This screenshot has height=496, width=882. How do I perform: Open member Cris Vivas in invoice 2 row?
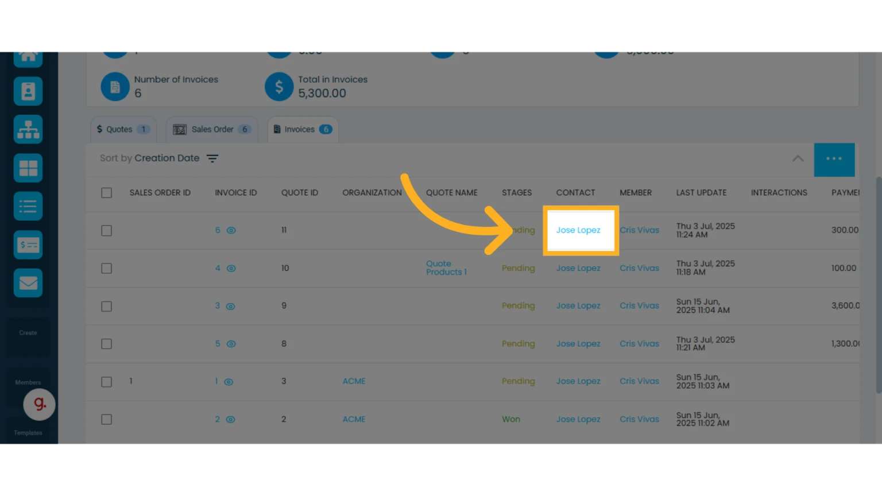[639, 419]
